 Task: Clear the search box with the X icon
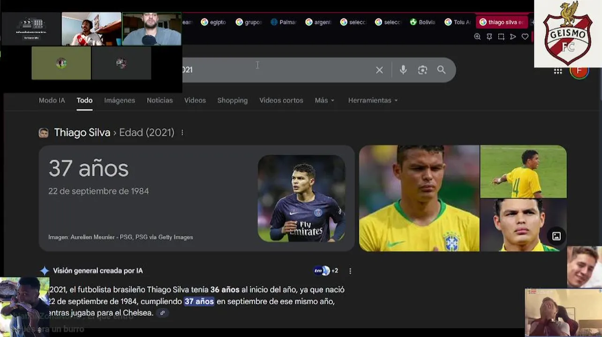coord(379,70)
